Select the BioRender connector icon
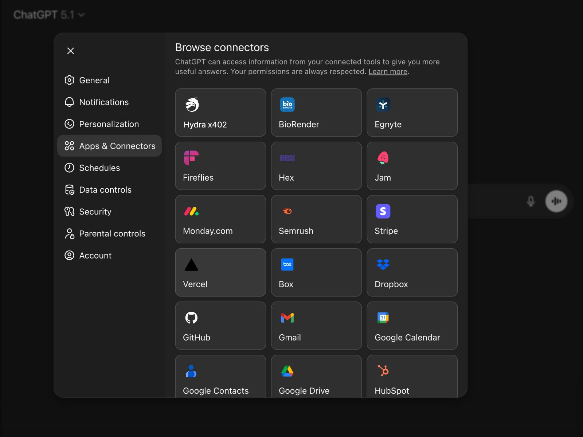 tap(287, 105)
